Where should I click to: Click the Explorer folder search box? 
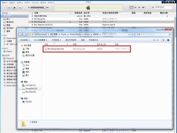pos(153,34)
